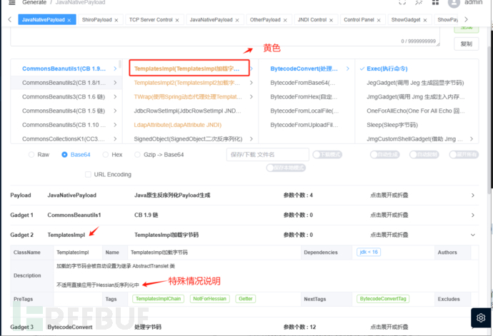Expand JmgCustomShellGadget chevron
The height and width of the screenshot is (336, 493).
(x=472, y=139)
